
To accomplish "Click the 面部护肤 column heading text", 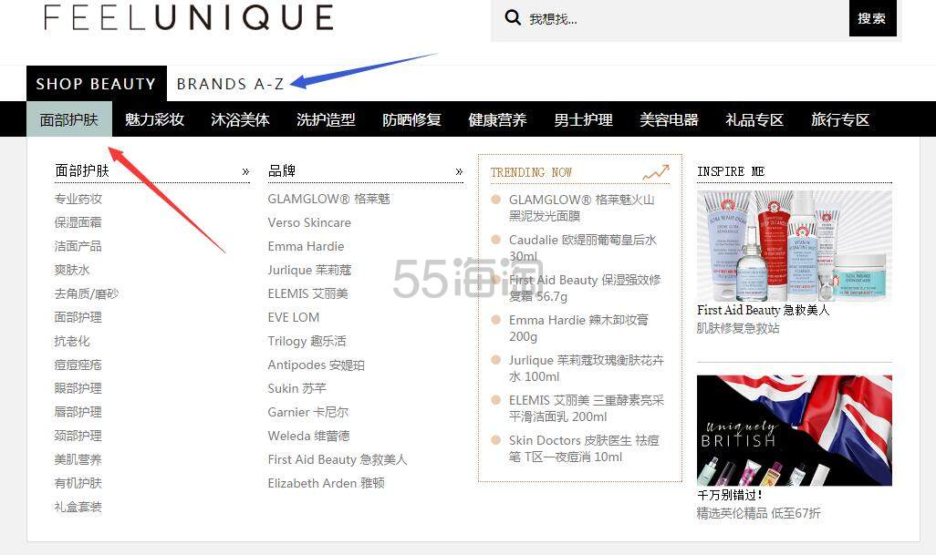I will tap(82, 171).
